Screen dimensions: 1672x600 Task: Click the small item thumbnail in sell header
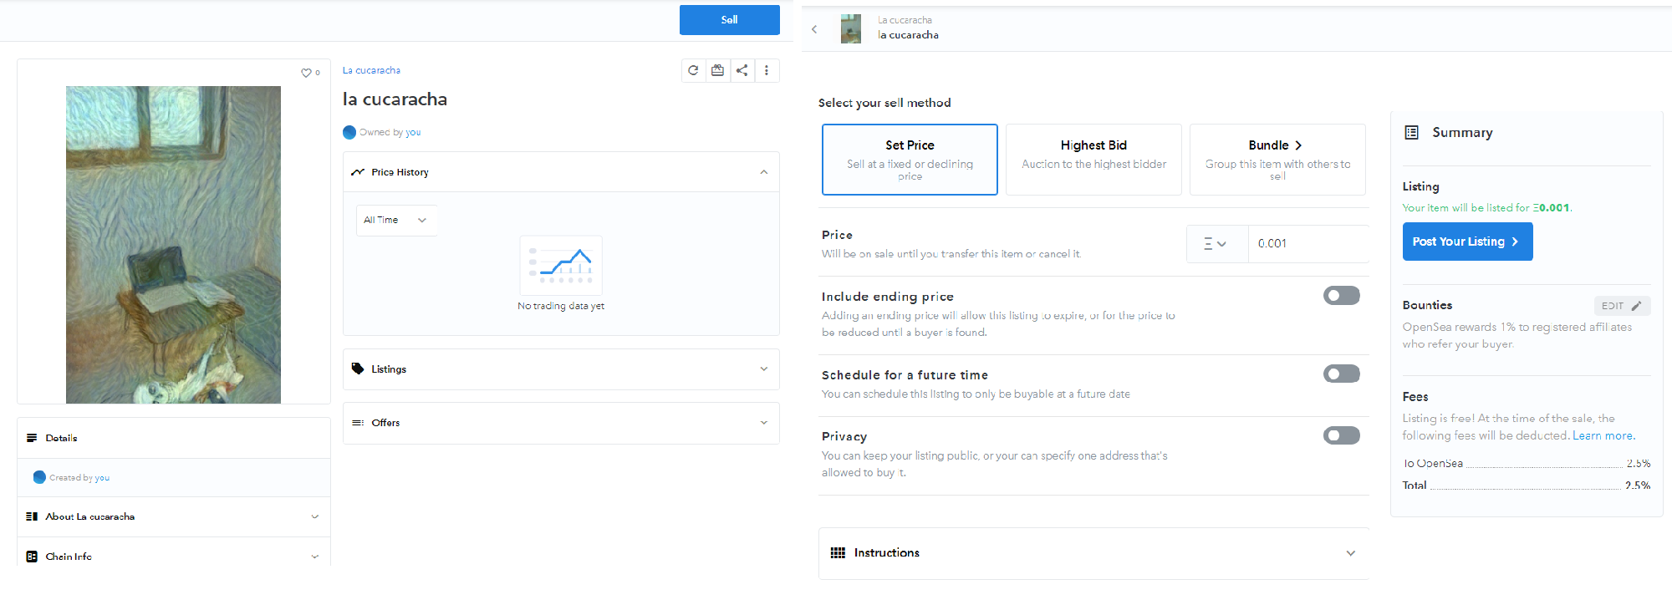(x=851, y=29)
